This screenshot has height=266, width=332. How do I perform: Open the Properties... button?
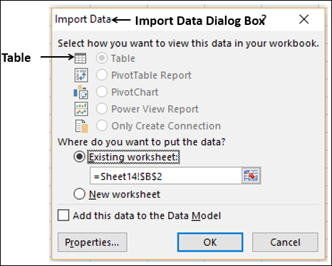click(x=93, y=242)
